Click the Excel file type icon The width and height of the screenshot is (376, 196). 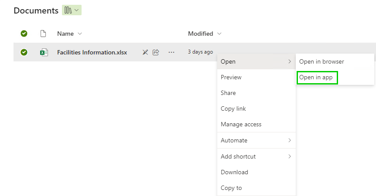(44, 52)
